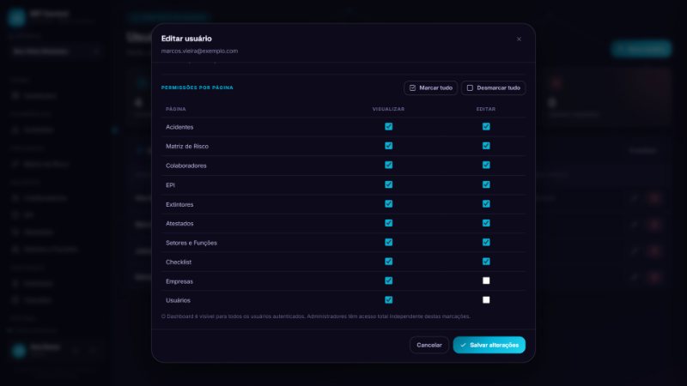Enable Editar checkbox for Usuários
Viewport: 687px width, 386px height.
tap(486, 299)
